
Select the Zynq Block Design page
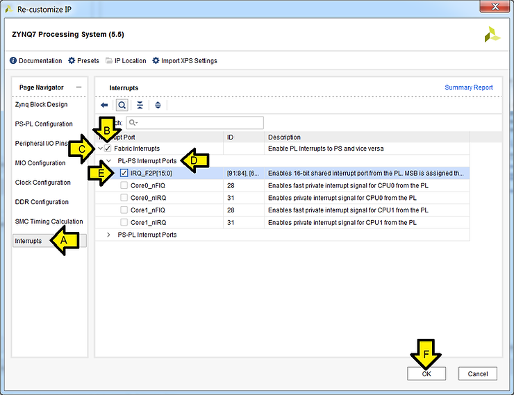[41, 104]
